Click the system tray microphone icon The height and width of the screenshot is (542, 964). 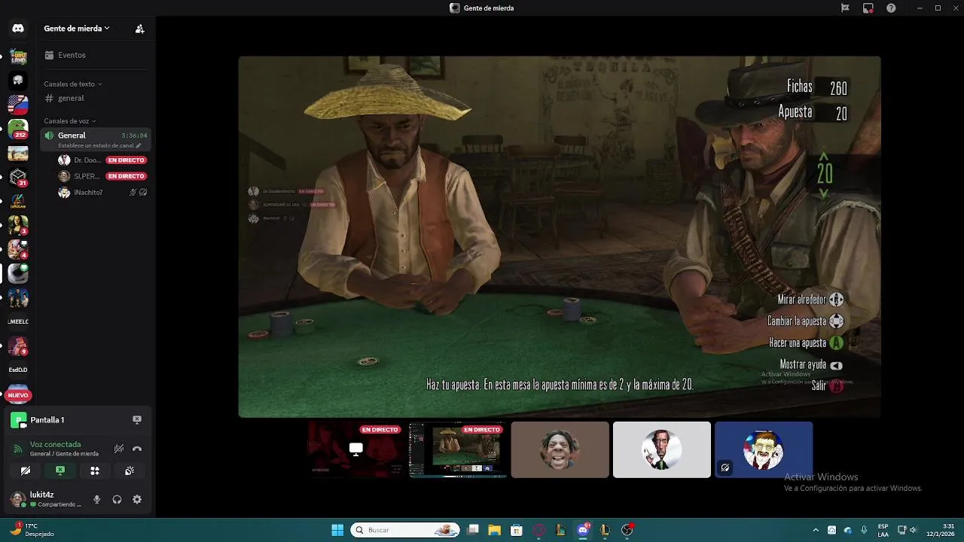[864, 530]
